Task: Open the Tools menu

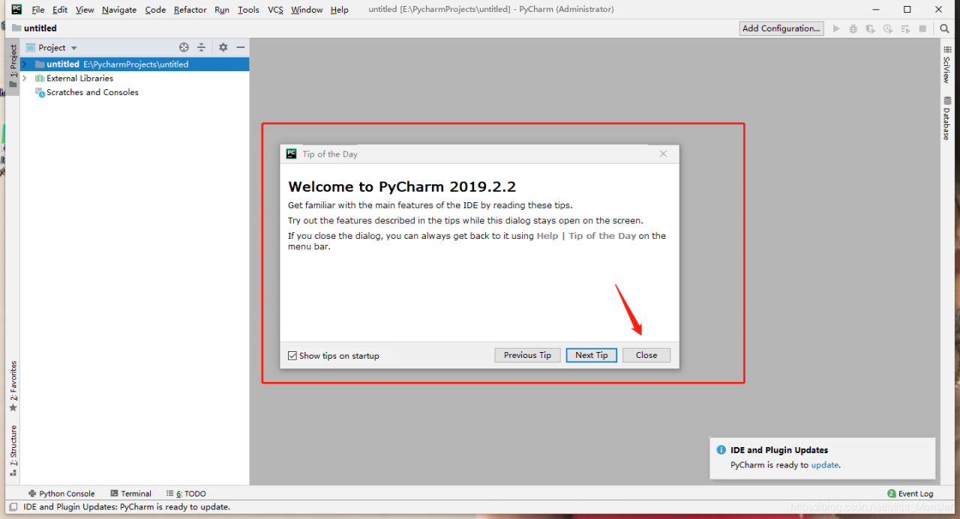Action: (248, 10)
